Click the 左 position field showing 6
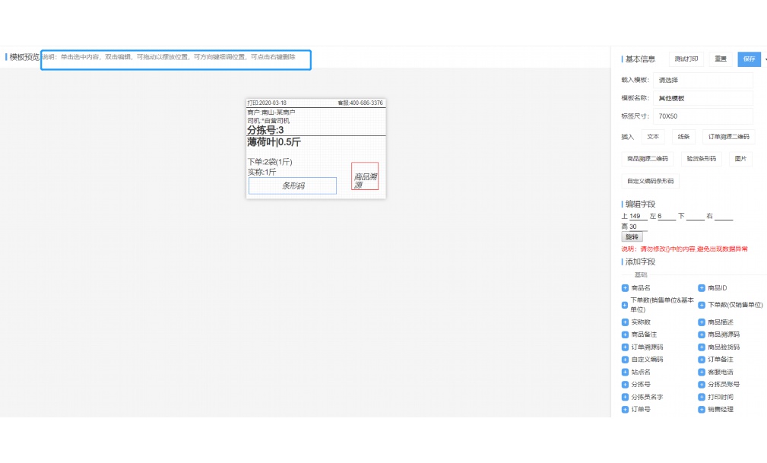 click(x=666, y=216)
